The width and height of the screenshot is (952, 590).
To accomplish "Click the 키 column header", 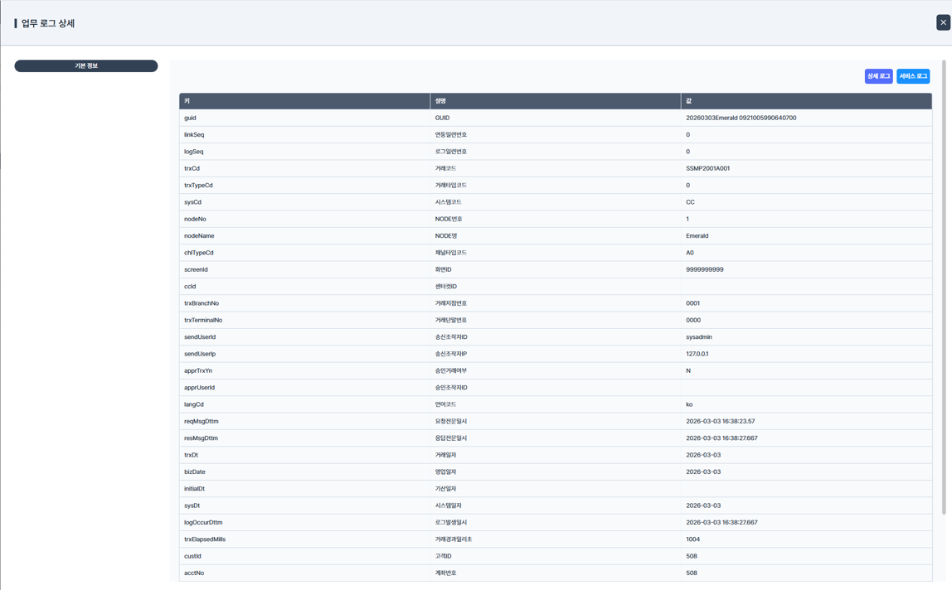I will (x=304, y=101).
